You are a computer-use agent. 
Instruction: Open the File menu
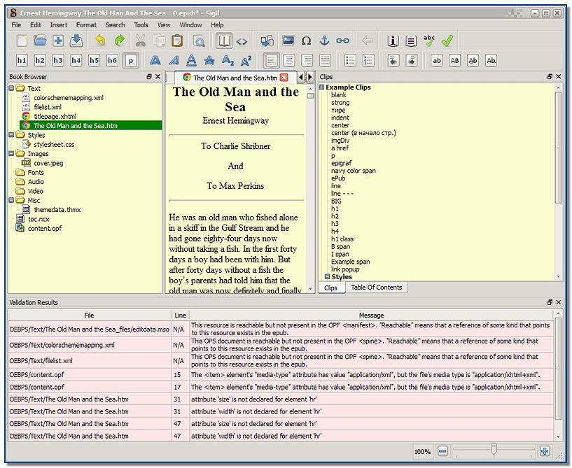[16, 24]
